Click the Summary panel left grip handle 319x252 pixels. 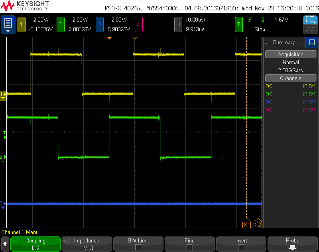pyautogui.click(x=266, y=42)
